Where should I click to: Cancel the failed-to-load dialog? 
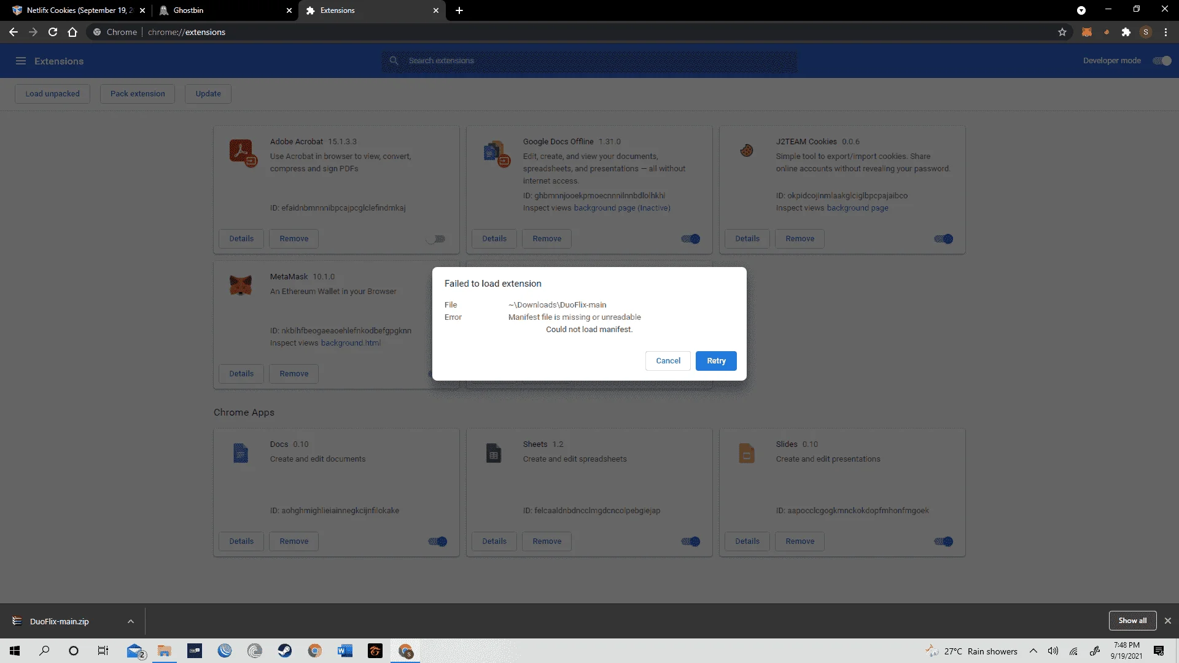point(668,361)
